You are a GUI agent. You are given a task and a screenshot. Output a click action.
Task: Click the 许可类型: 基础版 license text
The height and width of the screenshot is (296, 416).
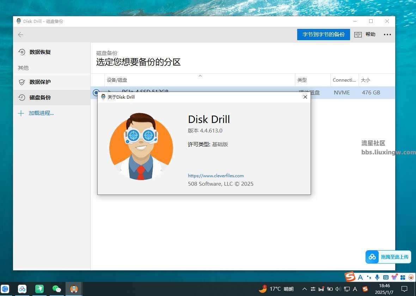pyautogui.click(x=208, y=144)
